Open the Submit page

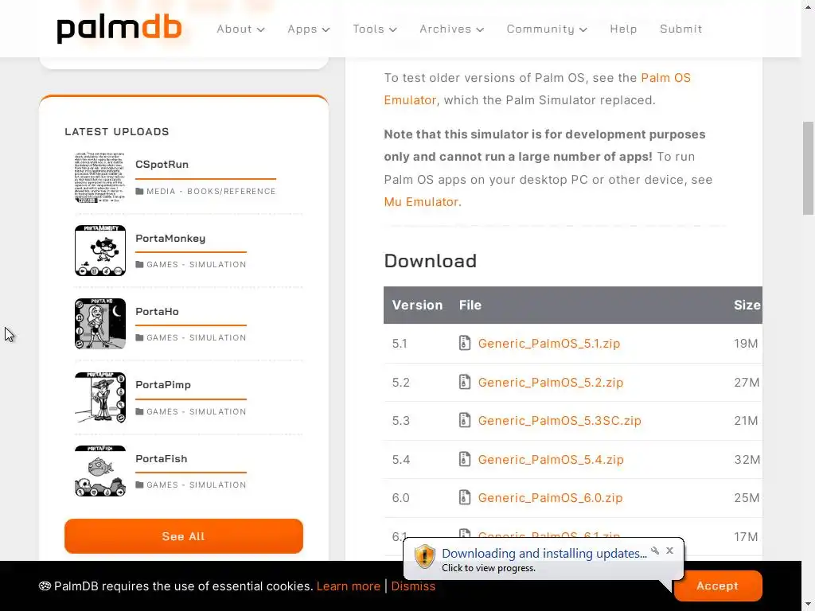(x=681, y=29)
